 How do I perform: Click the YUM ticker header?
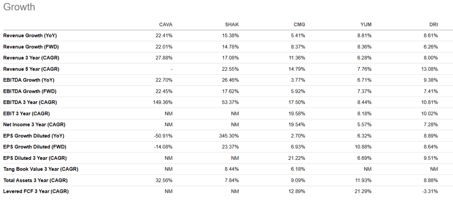click(x=365, y=24)
